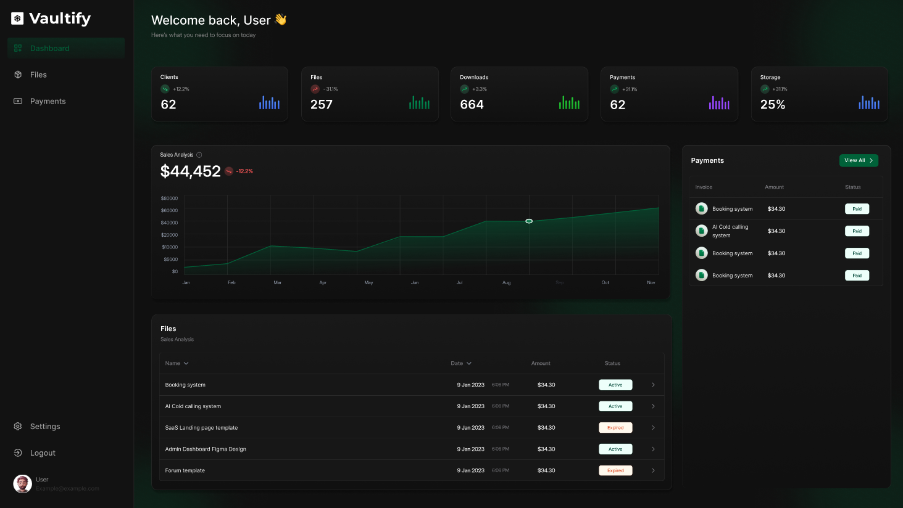The image size is (903, 508).
Task: Click the View All button in Payments
Action: pos(859,160)
